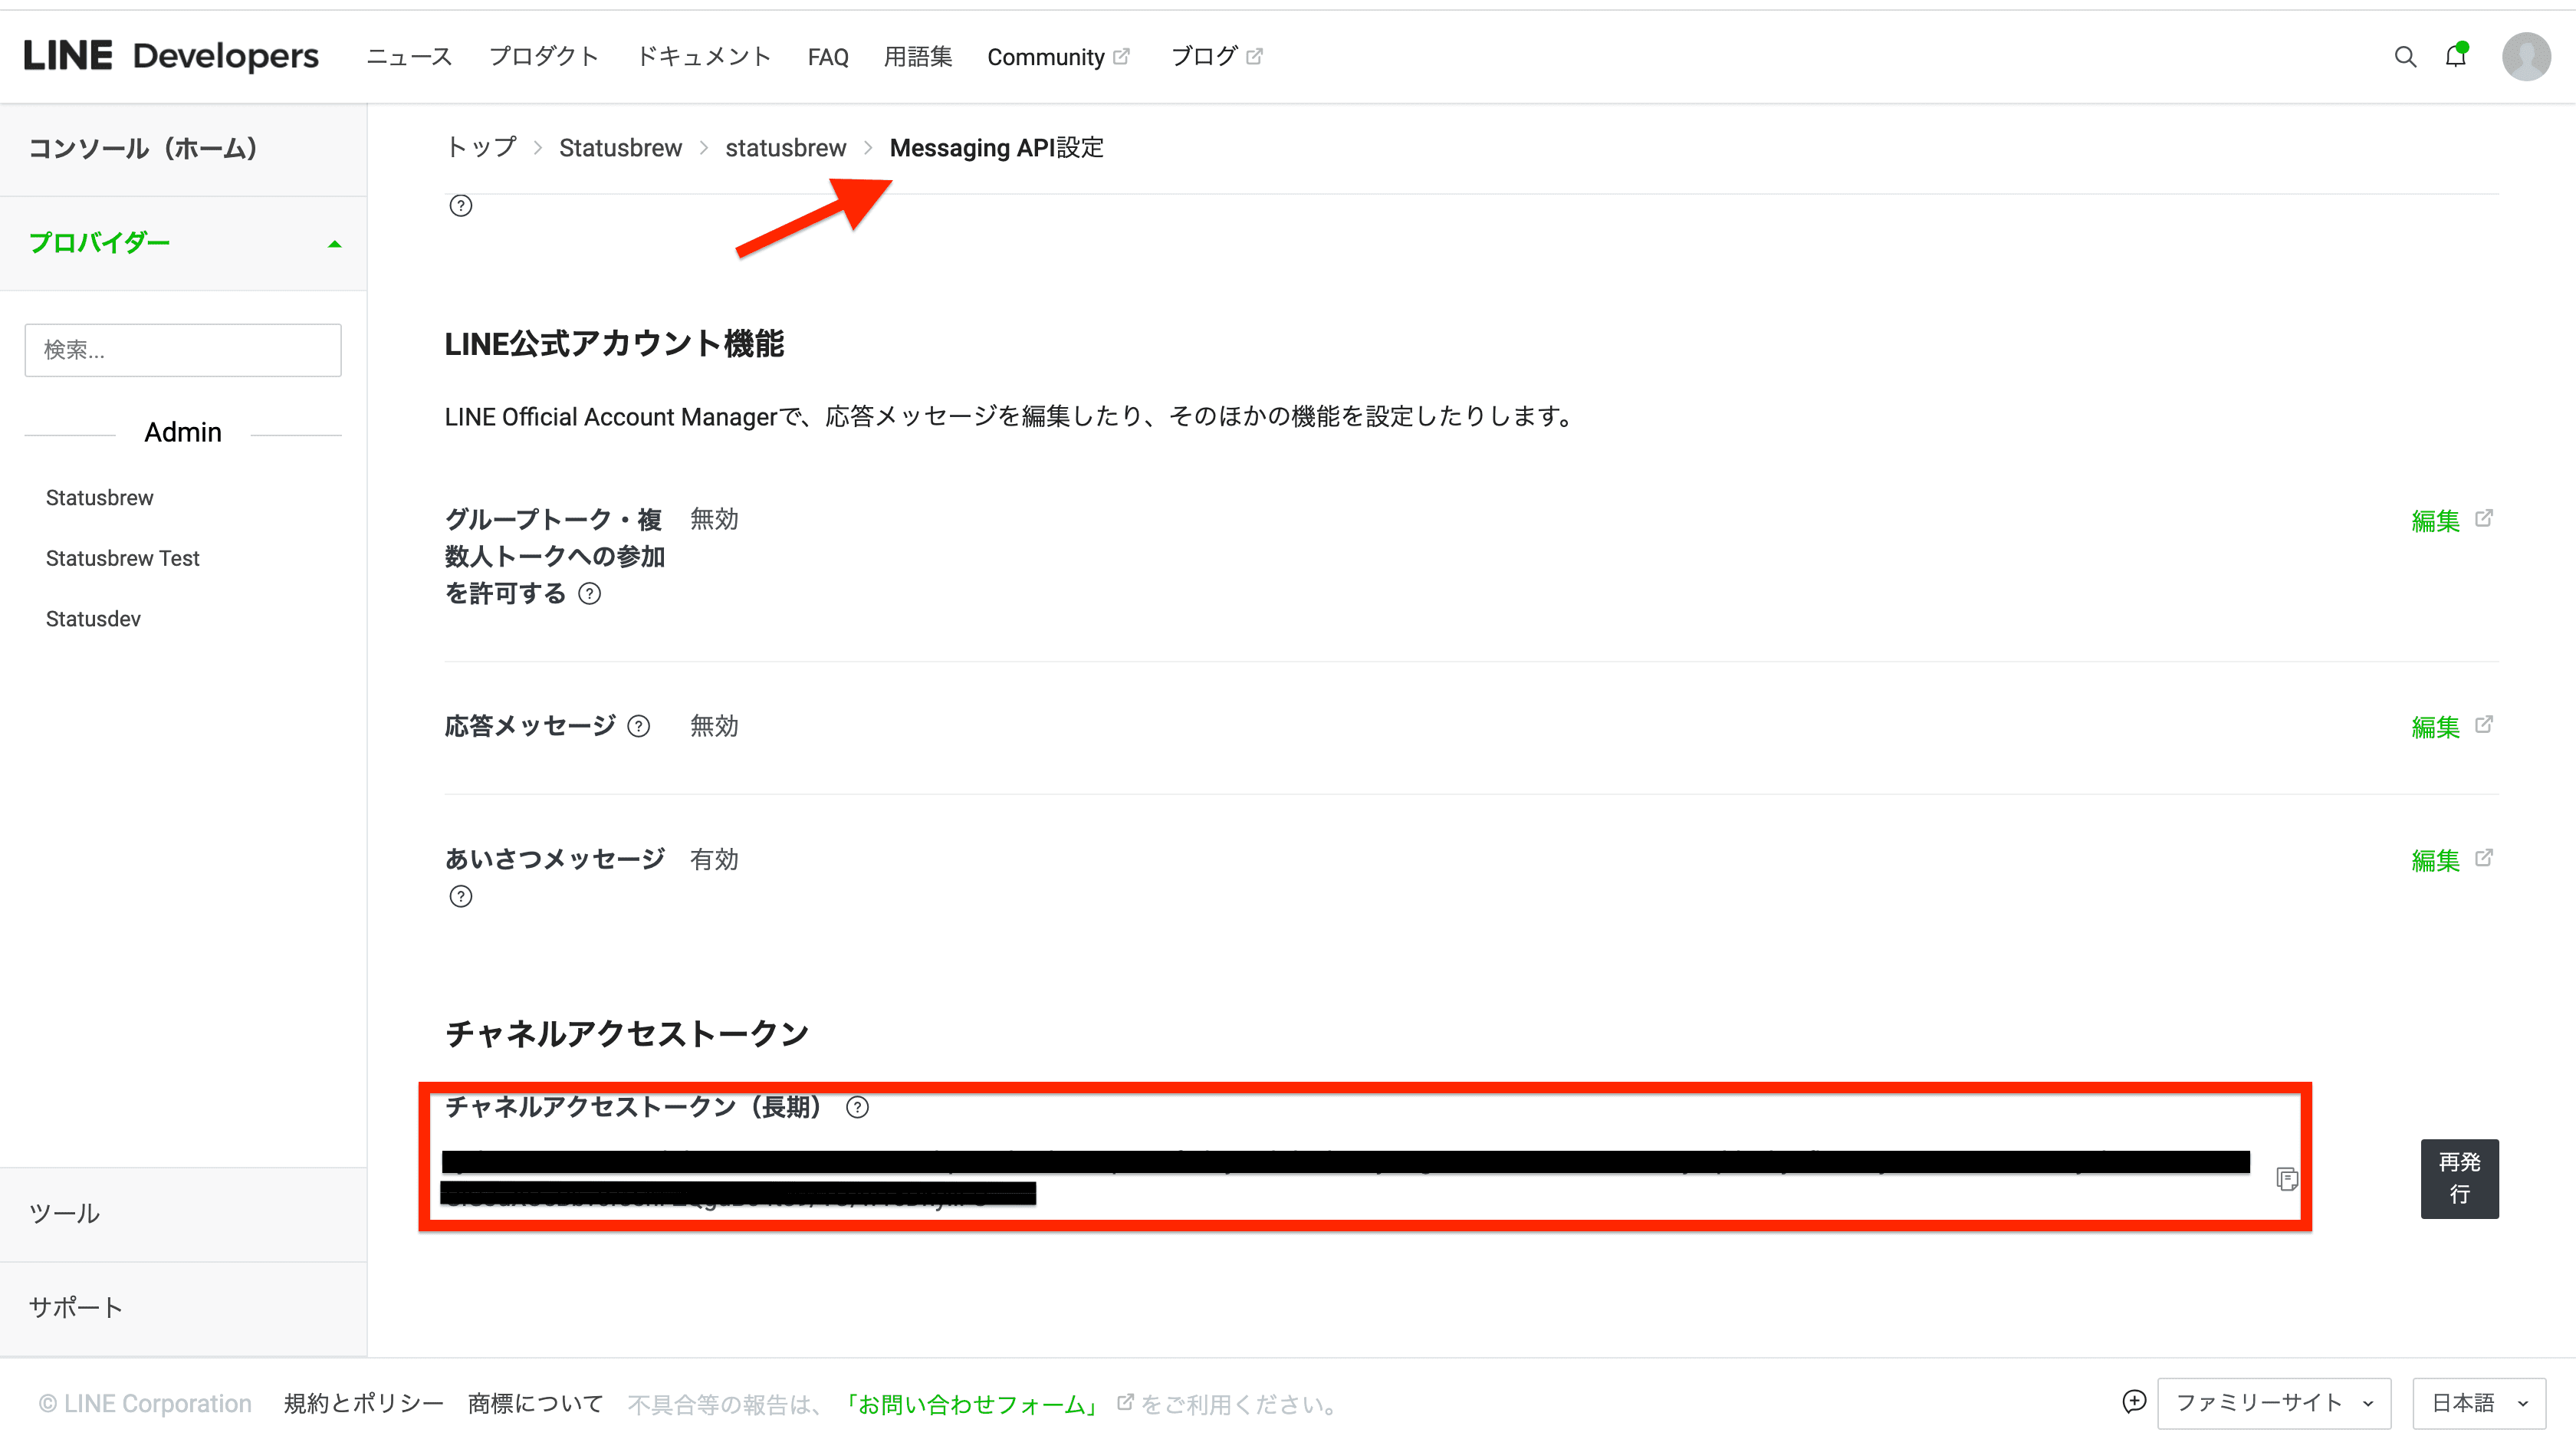
Task: Show help for グループトーク参加 setting
Action: coord(590,594)
